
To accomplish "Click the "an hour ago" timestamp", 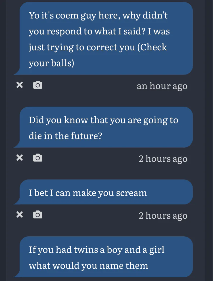I will point(162,86).
